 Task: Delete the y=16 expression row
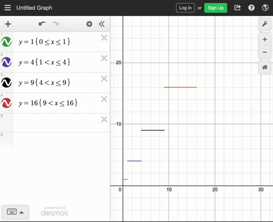point(104,99)
